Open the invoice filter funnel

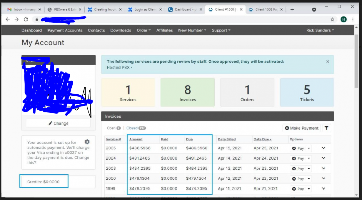pos(327,128)
